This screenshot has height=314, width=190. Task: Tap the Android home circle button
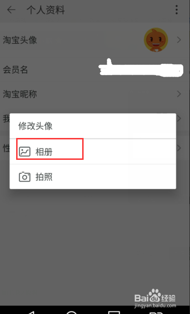click(71, 312)
